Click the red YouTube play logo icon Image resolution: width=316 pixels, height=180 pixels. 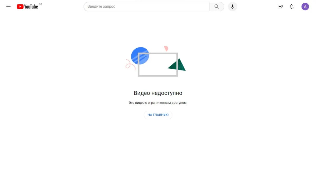(20, 7)
